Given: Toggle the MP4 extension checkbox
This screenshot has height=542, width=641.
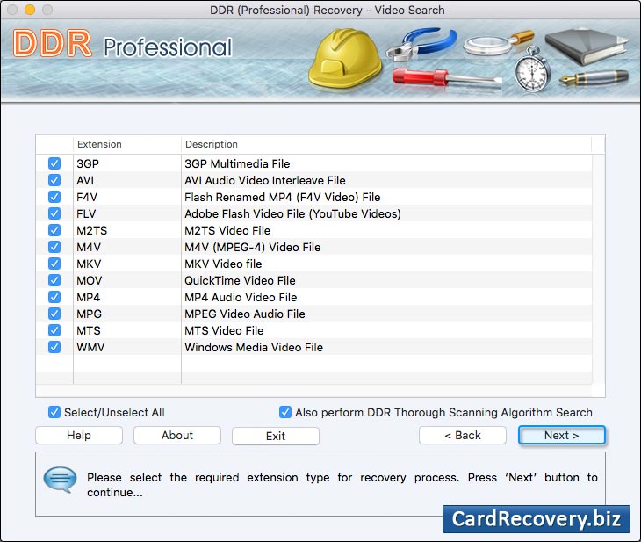Looking at the screenshot, I should click(54, 297).
